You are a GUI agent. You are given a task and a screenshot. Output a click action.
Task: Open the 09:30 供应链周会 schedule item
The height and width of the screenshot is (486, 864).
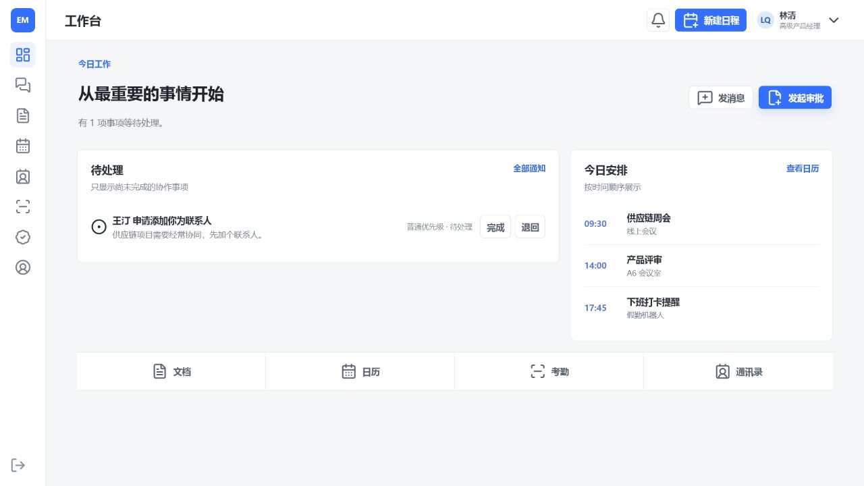click(x=701, y=224)
